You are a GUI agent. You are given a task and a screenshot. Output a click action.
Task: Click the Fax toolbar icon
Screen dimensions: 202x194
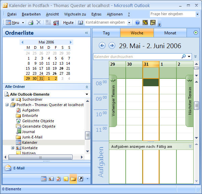point(153,23)
